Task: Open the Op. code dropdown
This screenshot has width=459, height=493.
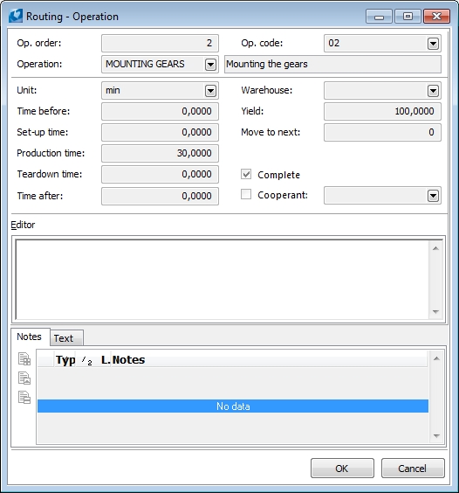Action: point(433,44)
